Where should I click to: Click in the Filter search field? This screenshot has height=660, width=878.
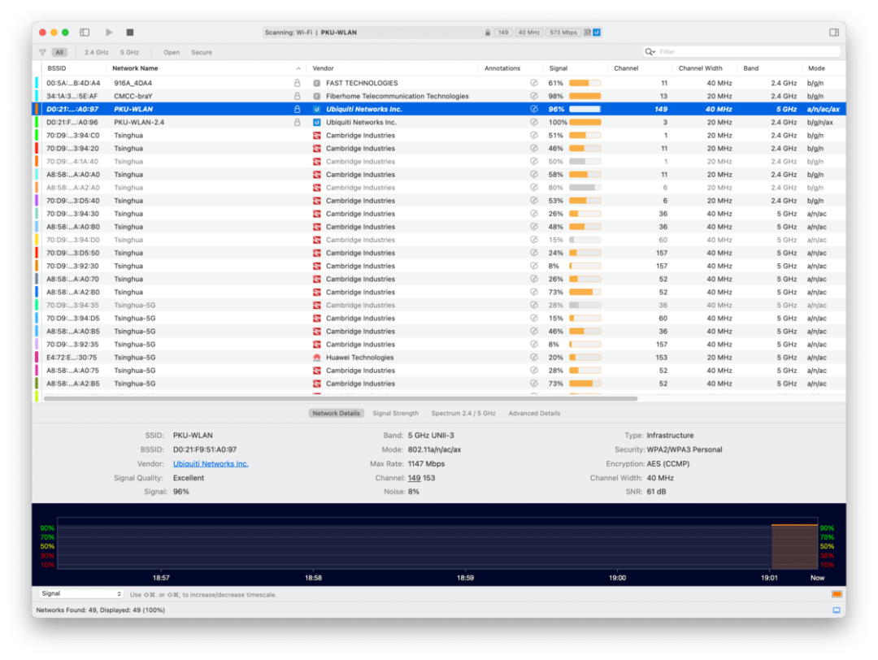coord(744,52)
